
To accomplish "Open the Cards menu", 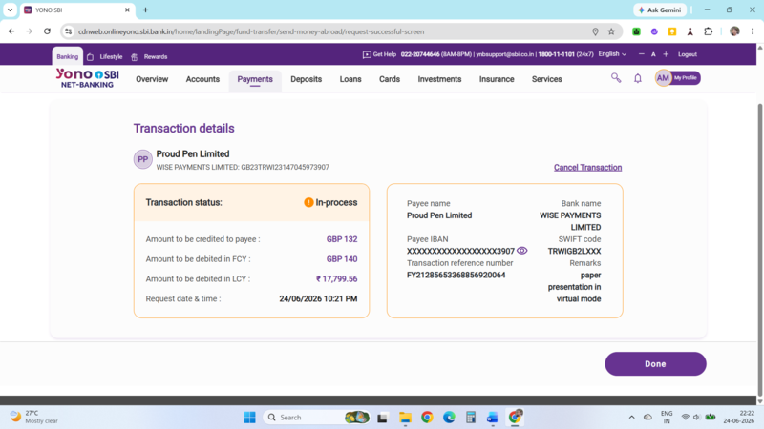I will [x=390, y=79].
